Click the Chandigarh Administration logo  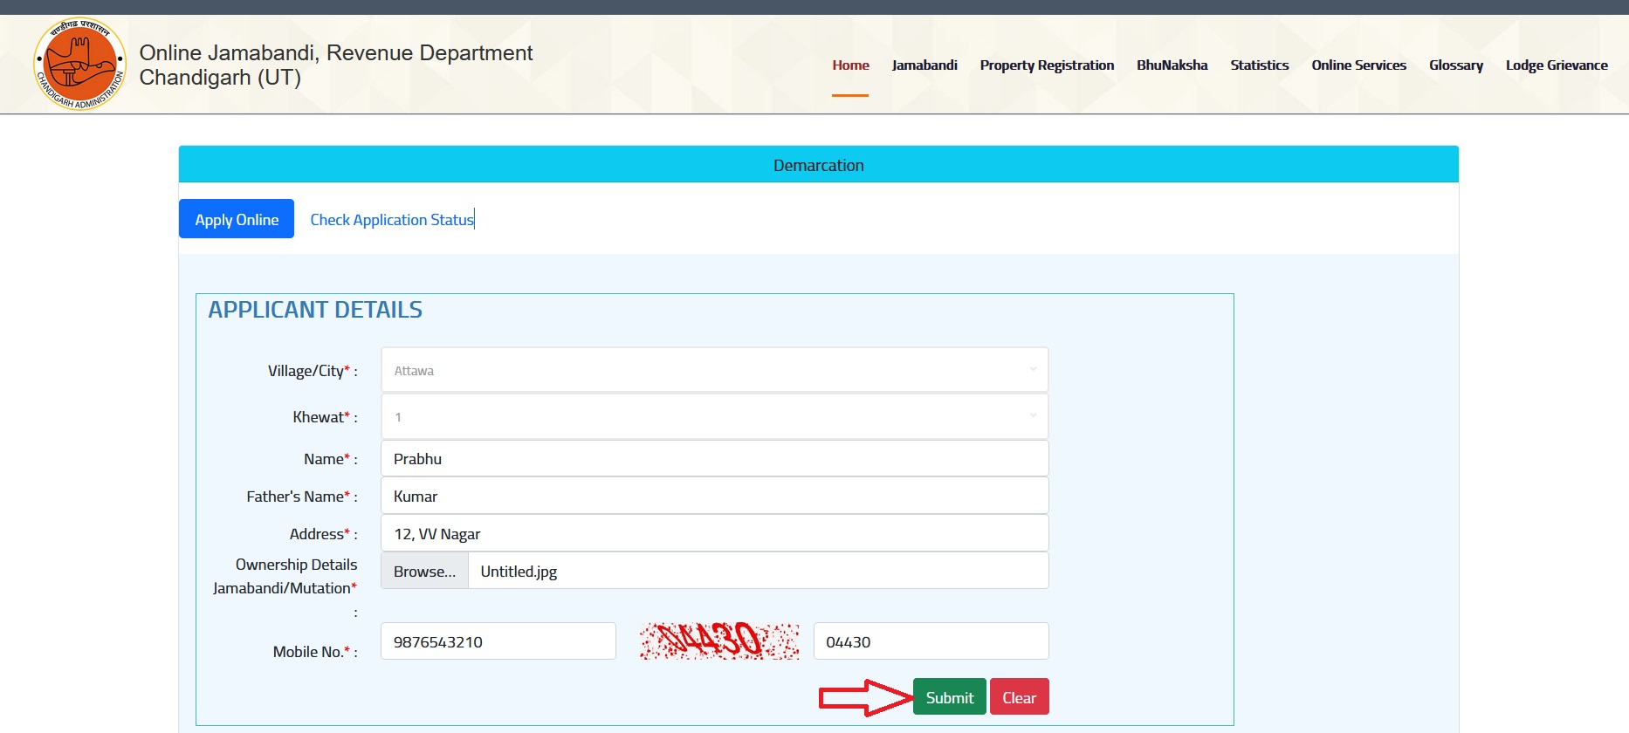click(x=79, y=64)
